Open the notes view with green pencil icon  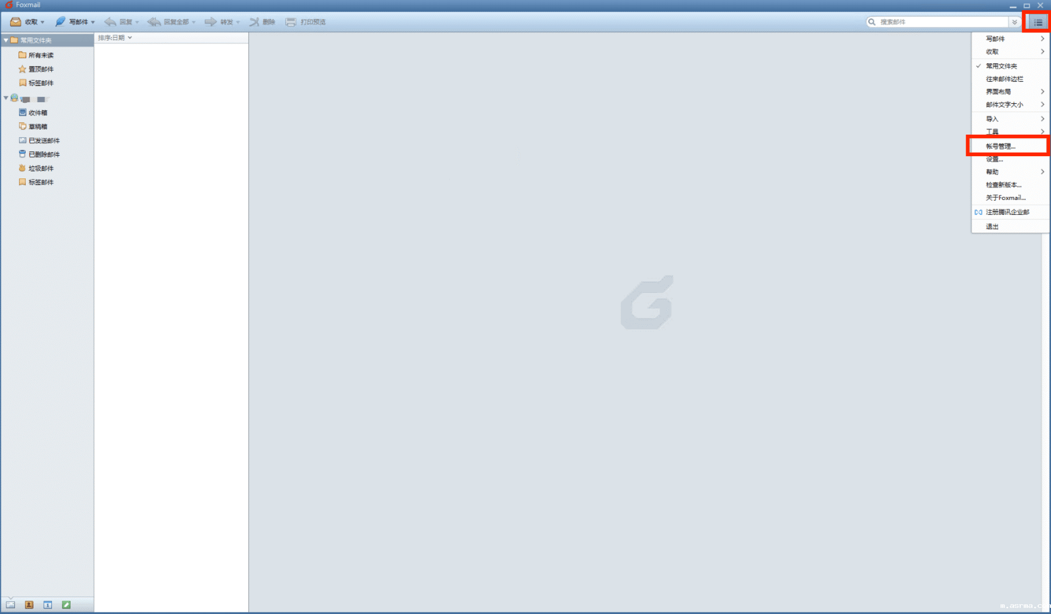click(x=66, y=605)
